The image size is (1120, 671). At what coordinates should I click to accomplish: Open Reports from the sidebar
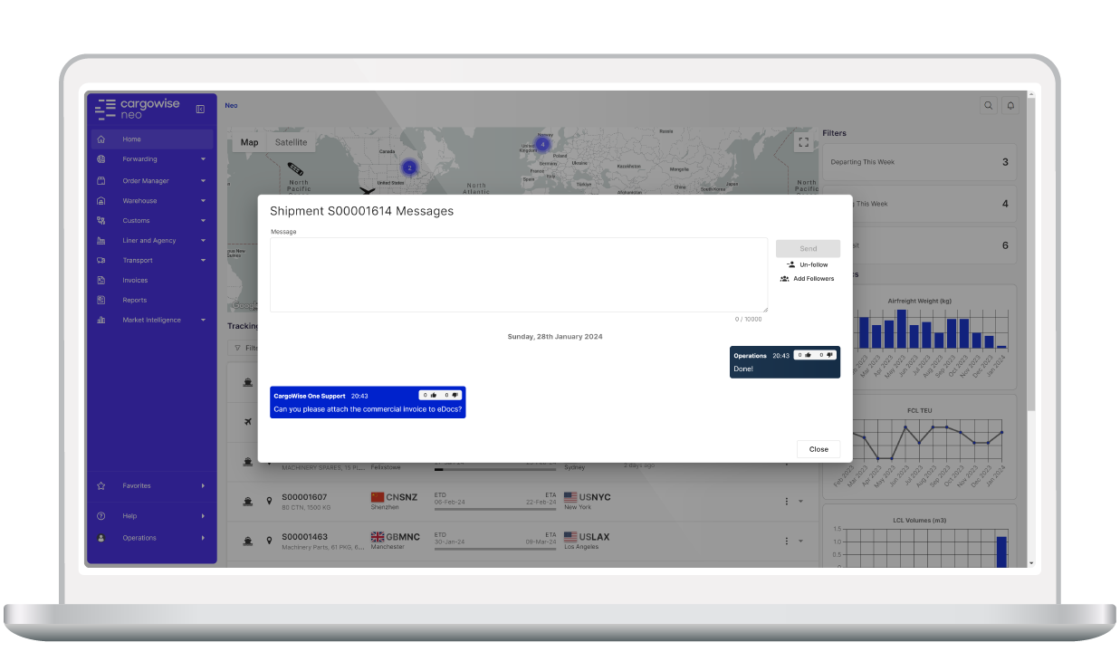[x=134, y=301]
